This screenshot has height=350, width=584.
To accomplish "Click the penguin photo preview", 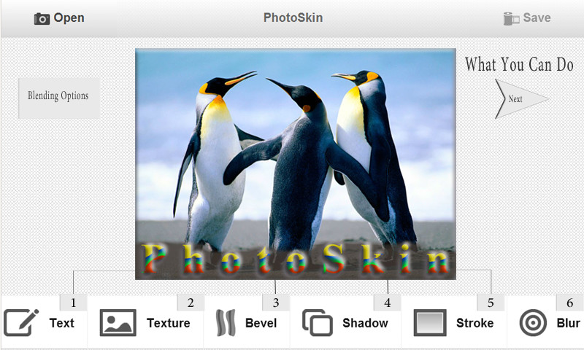I will pyautogui.click(x=296, y=163).
